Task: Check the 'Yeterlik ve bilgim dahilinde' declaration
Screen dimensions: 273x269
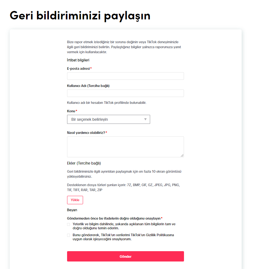Action: coord(68,224)
